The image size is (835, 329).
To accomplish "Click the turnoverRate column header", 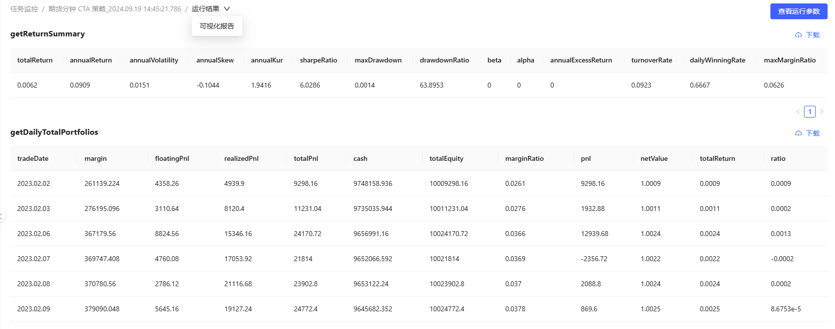I will [652, 60].
